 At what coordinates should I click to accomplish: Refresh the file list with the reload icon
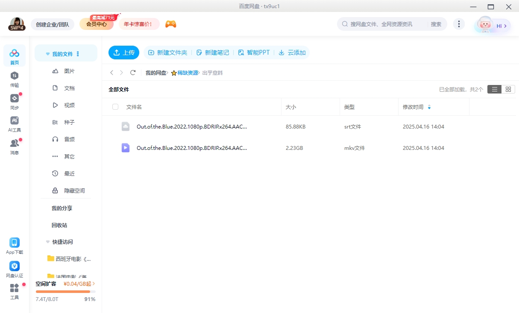pos(133,73)
